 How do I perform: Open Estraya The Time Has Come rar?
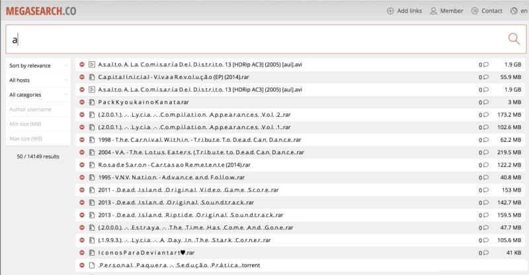196,228
